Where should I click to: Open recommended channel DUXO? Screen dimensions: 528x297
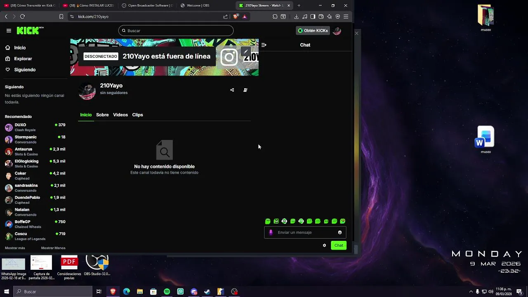point(35,127)
